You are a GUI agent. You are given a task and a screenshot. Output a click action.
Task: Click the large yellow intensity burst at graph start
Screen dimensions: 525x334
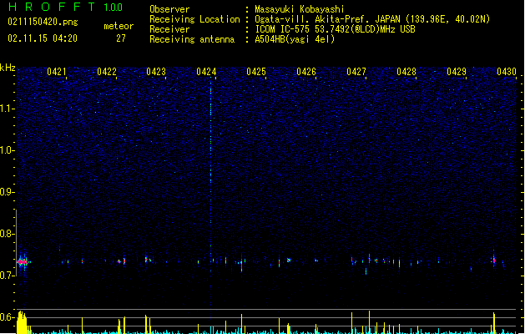pyautogui.click(x=22, y=322)
